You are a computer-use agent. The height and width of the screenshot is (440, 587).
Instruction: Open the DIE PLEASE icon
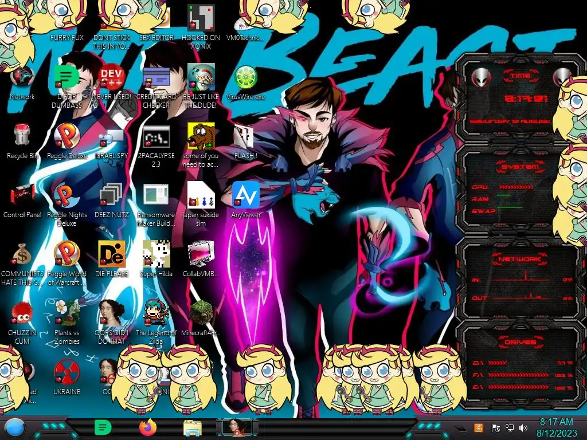(111, 260)
